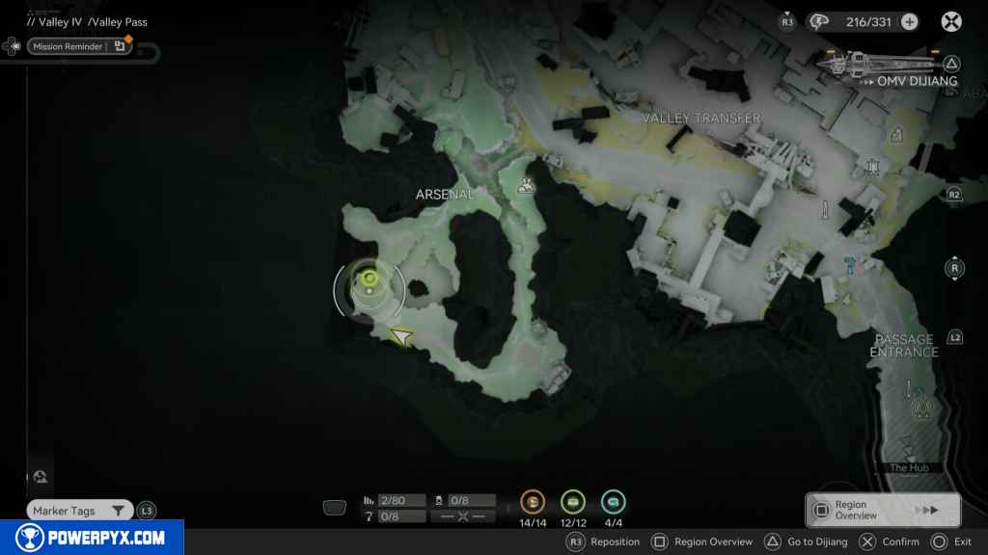Image resolution: width=988 pixels, height=555 pixels.
Task: Click the R stick zoom control
Action: pyautogui.click(x=954, y=268)
